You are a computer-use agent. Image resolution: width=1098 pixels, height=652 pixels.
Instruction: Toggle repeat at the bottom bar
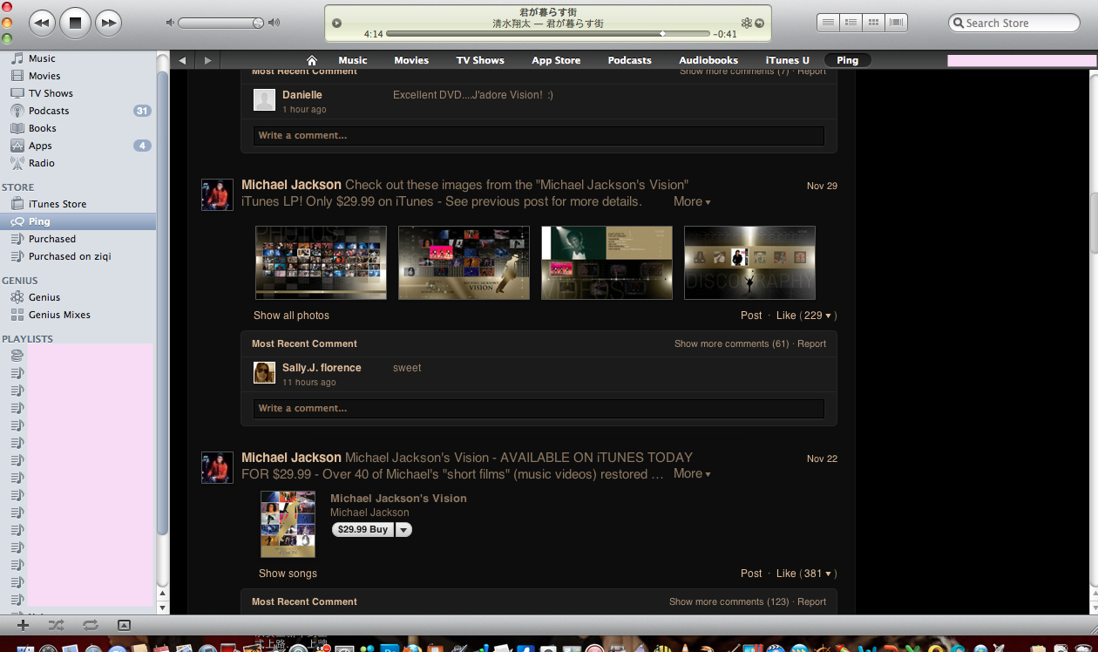pos(90,625)
